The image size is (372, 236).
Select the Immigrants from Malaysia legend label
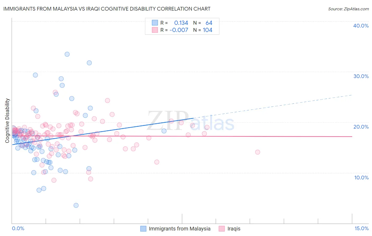click(x=180, y=229)
